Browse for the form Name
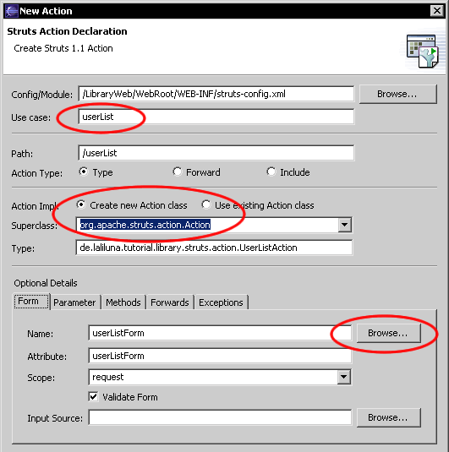The width and height of the screenshot is (449, 452). click(x=388, y=333)
